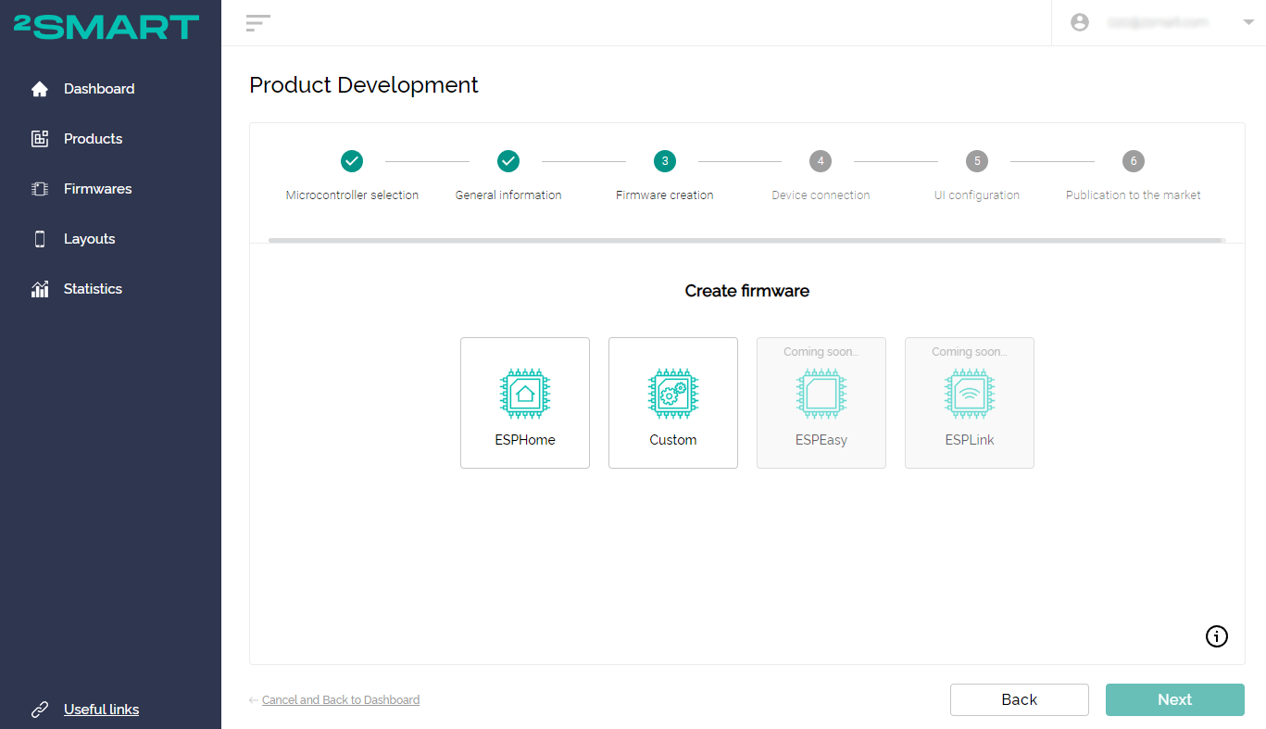Click the Back button
Viewport: 1266px width, 729px height.
1020,699
